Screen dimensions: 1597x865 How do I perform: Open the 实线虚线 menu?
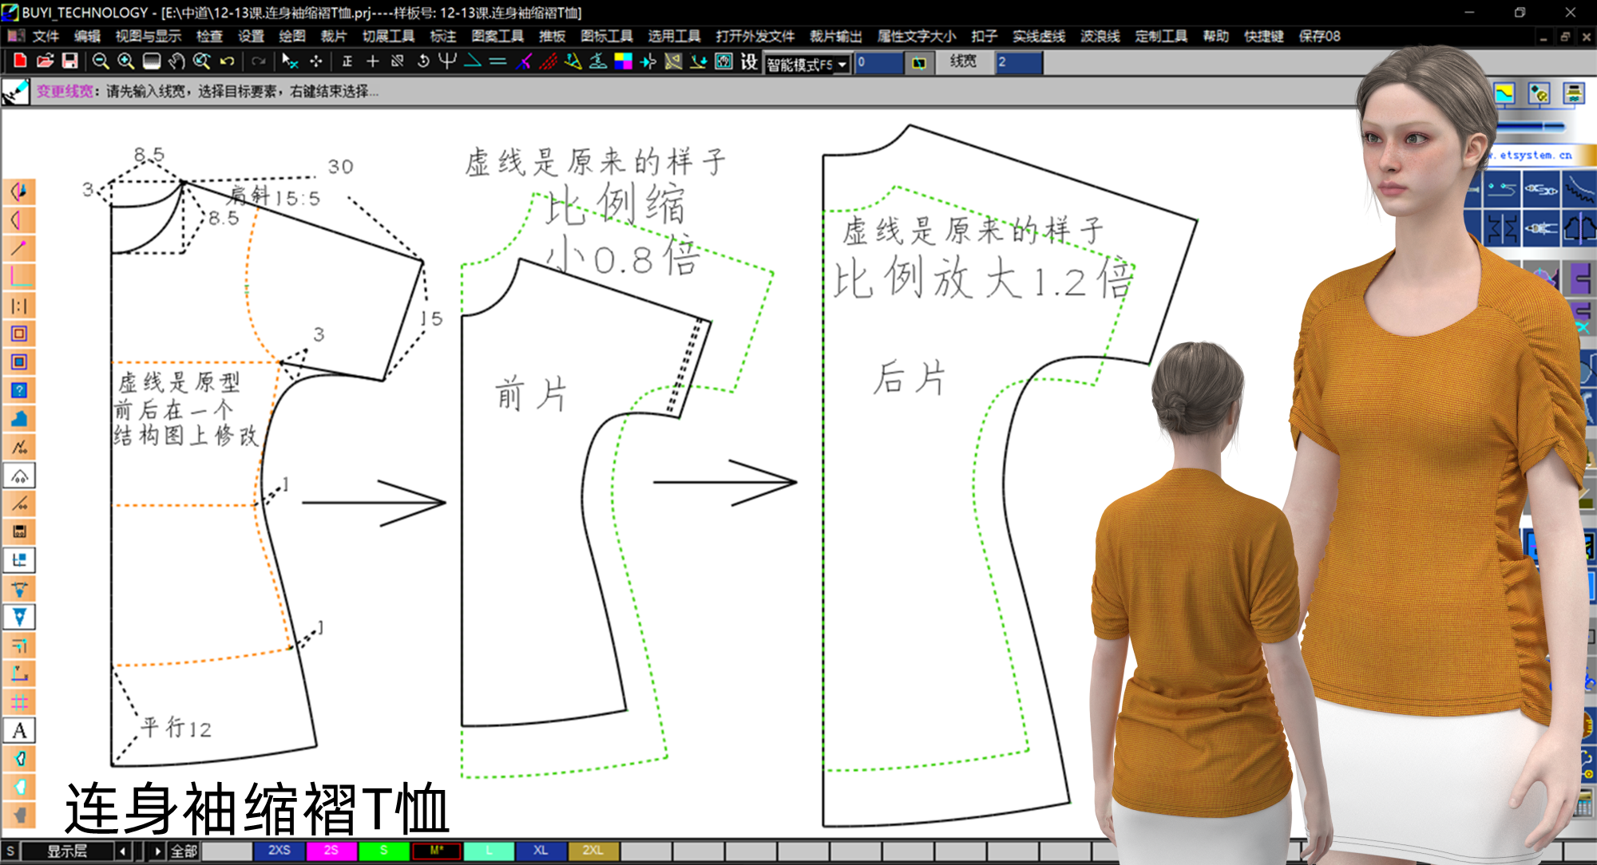[x=1039, y=36]
